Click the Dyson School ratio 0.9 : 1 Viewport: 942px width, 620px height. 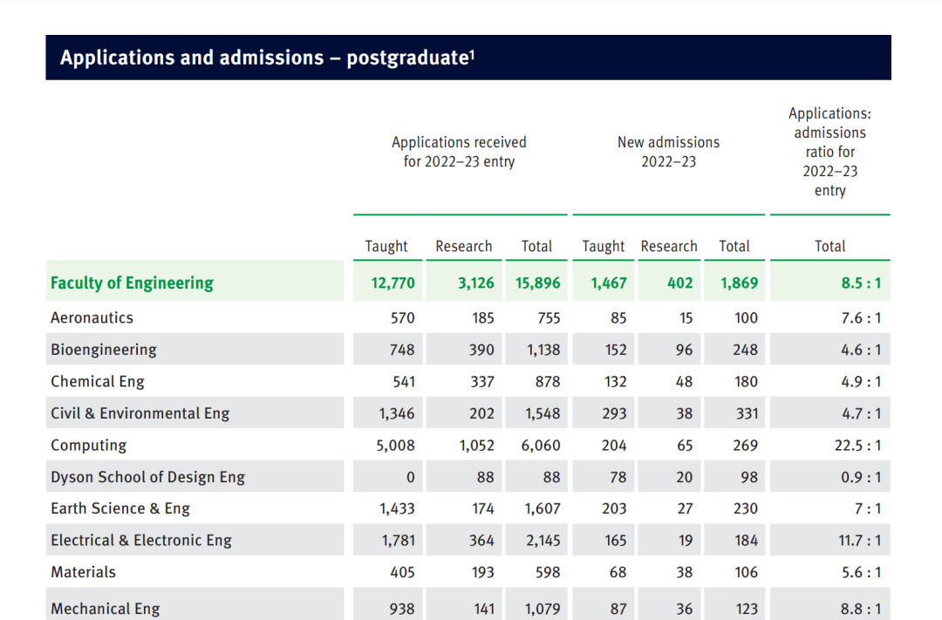[861, 477]
